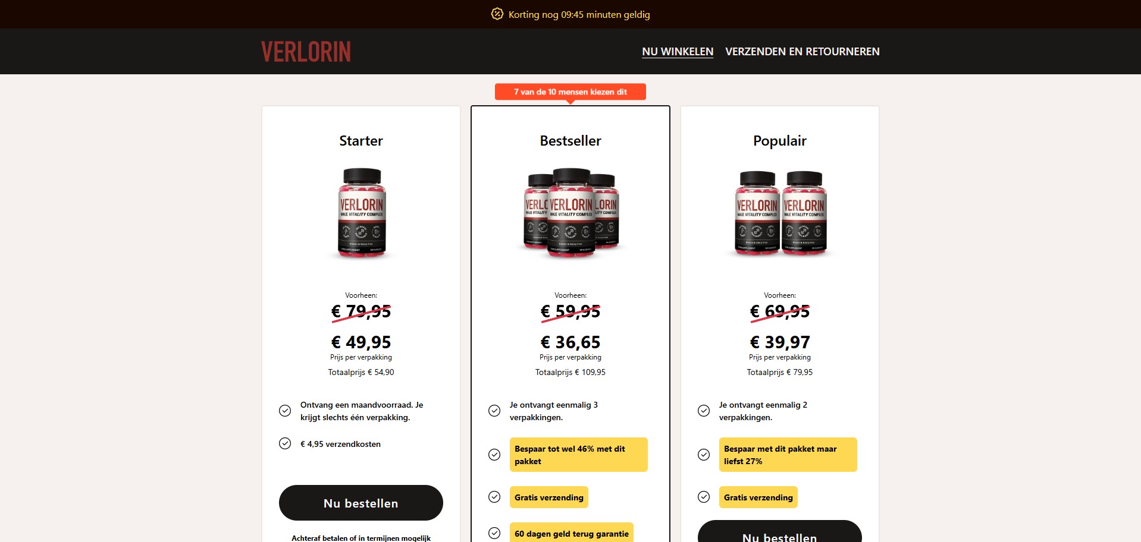Click checkmark icon beside 'Bespaar tot wel 46%'
Image resolution: width=1141 pixels, height=542 pixels.
click(494, 455)
